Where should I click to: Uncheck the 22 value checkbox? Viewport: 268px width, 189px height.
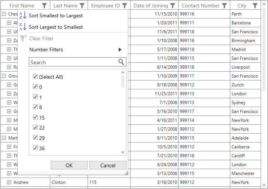point(35,127)
